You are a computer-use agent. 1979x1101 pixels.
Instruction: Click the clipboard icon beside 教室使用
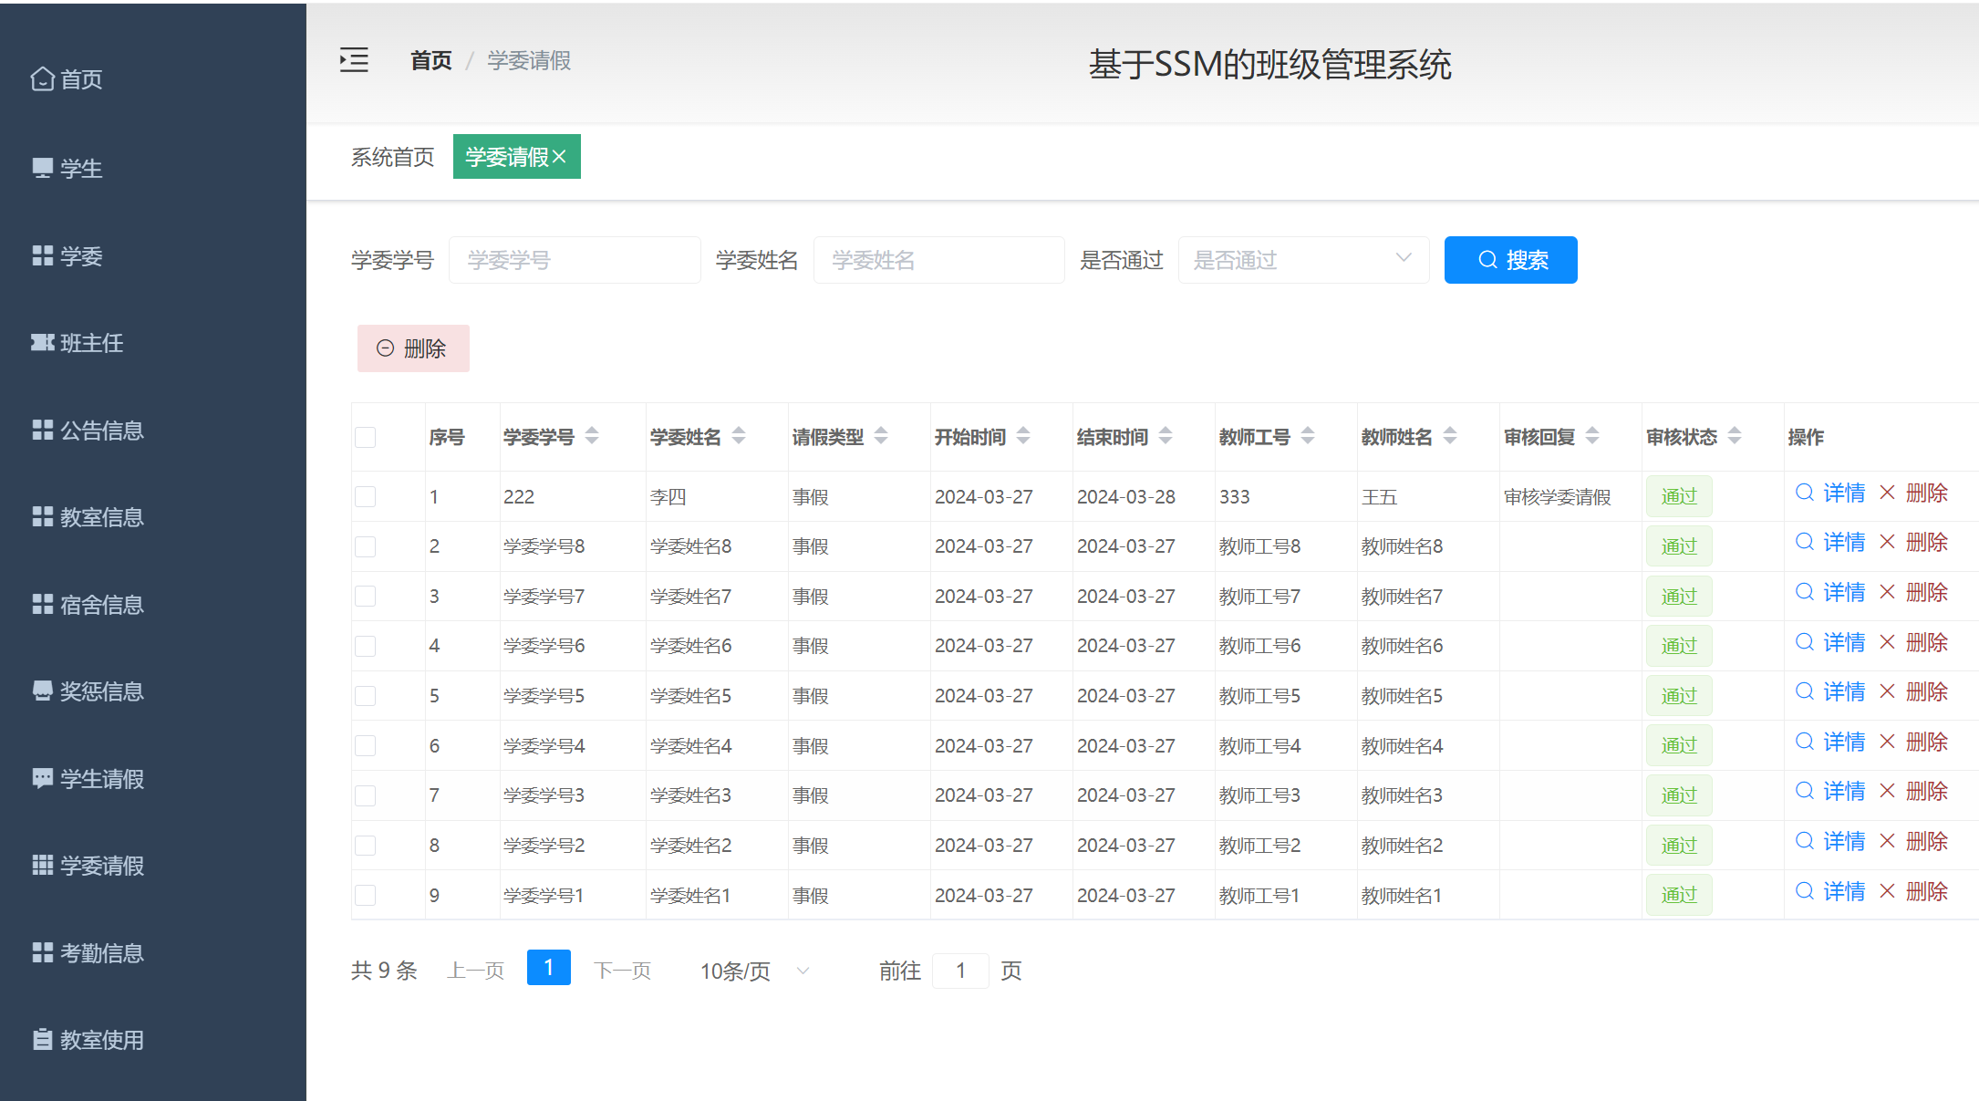pyautogui.click(x=42, y=1040)
